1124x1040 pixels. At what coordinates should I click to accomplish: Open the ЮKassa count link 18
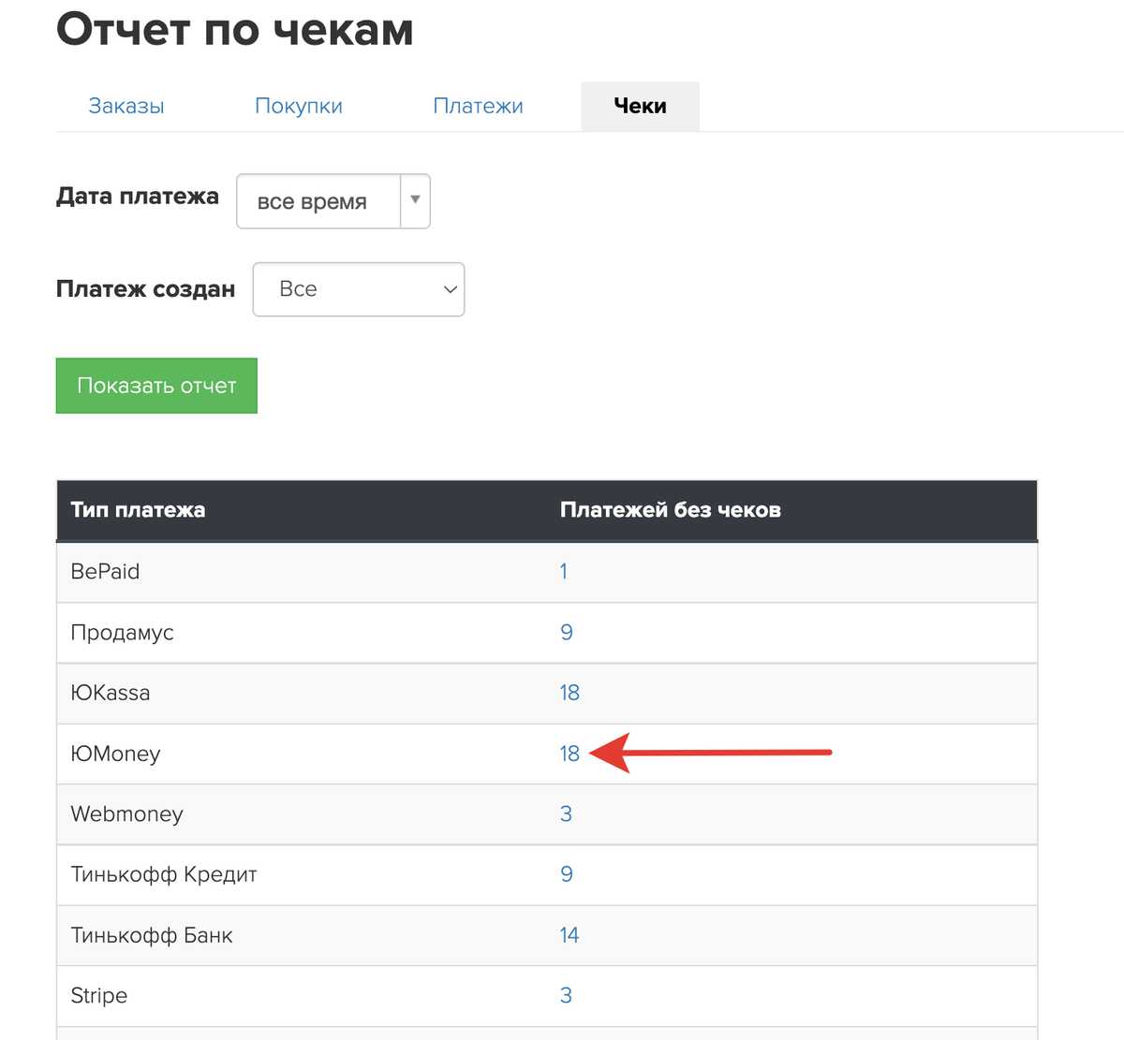coord(569,693)
